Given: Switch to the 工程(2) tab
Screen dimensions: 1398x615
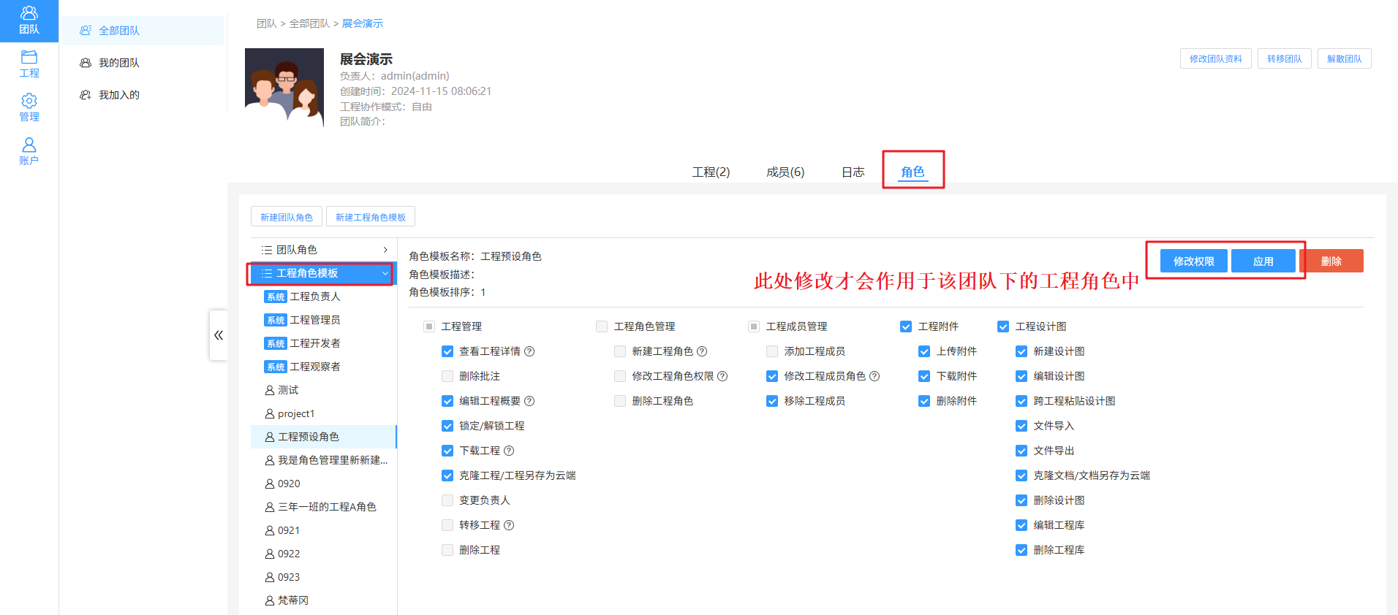Looking at the screenshot, I should [711, 172].
